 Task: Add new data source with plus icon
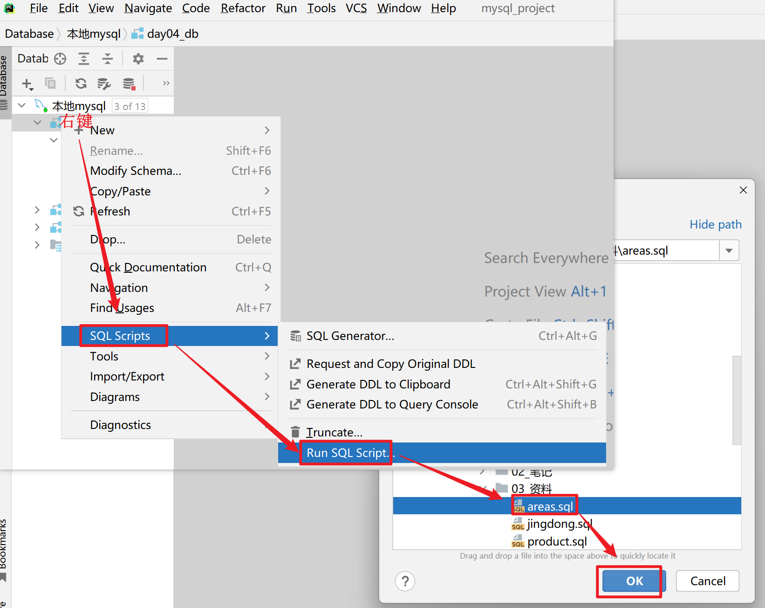[27, 84]
